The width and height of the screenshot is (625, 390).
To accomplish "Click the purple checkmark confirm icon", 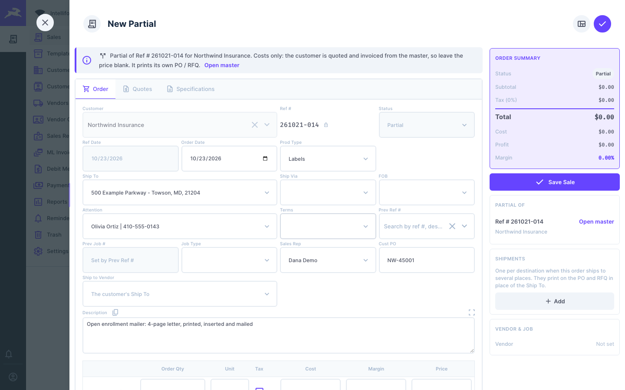I will point(602,24).
